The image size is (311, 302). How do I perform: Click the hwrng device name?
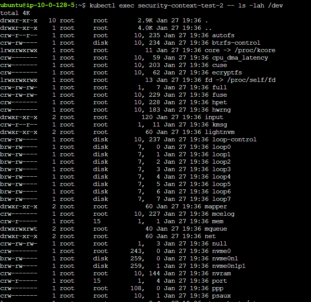pos(221,110)
